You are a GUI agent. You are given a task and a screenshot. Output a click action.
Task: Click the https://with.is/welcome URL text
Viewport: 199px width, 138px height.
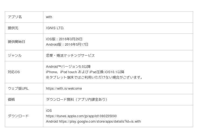[x=64, y=89]
